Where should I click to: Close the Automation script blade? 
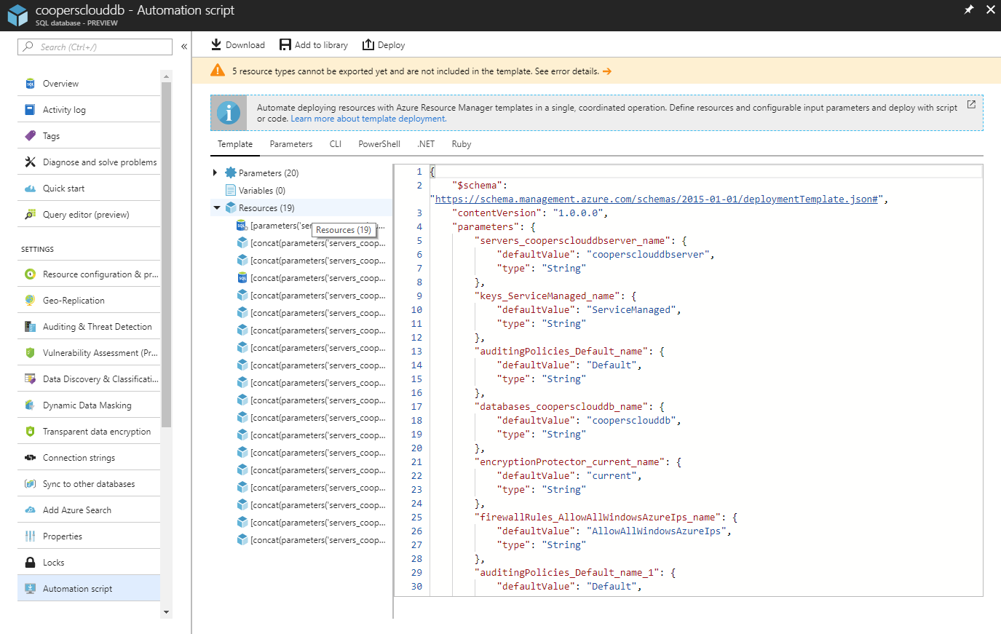tap(990, 9)
